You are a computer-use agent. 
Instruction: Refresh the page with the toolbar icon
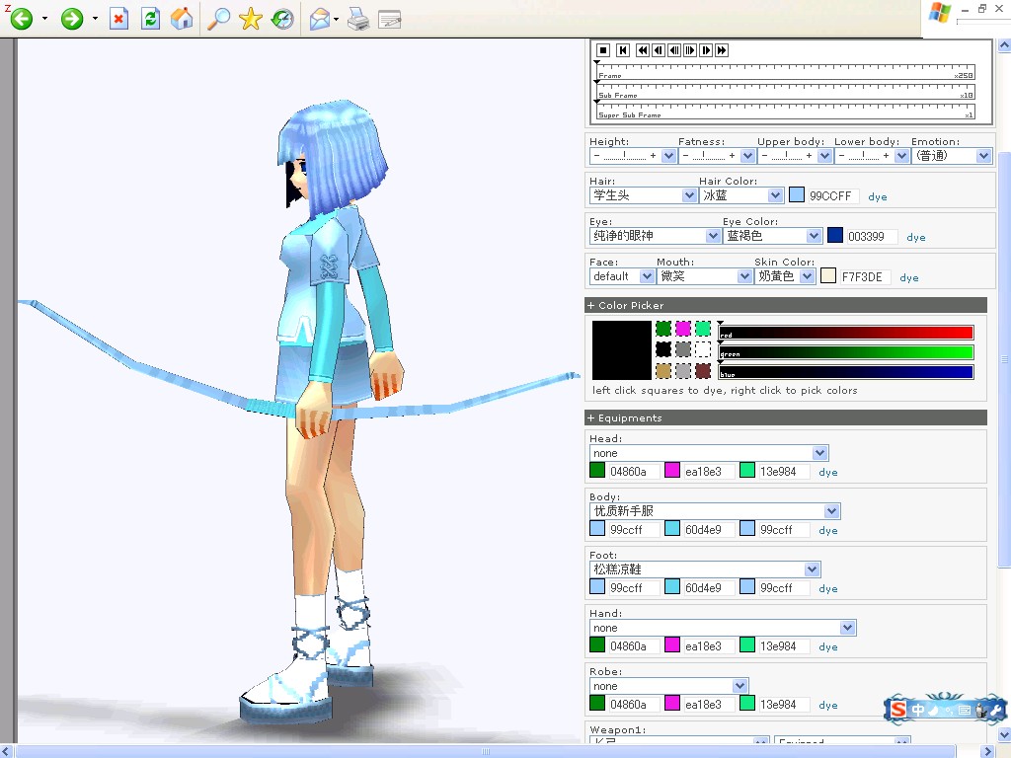click(151, 19)
